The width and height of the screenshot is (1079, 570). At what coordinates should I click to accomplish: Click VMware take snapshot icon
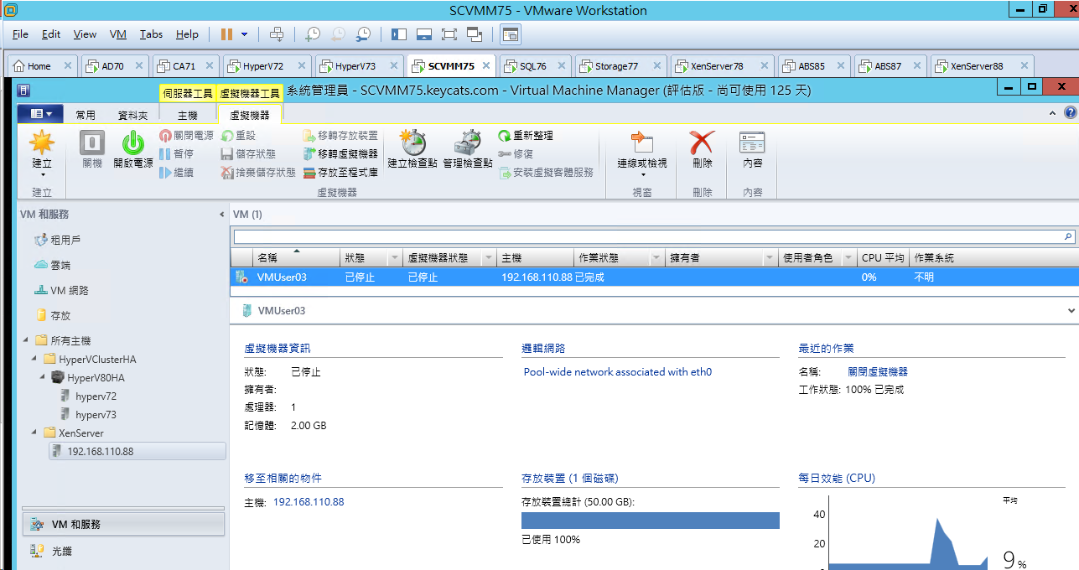click(x=312, y=34)
